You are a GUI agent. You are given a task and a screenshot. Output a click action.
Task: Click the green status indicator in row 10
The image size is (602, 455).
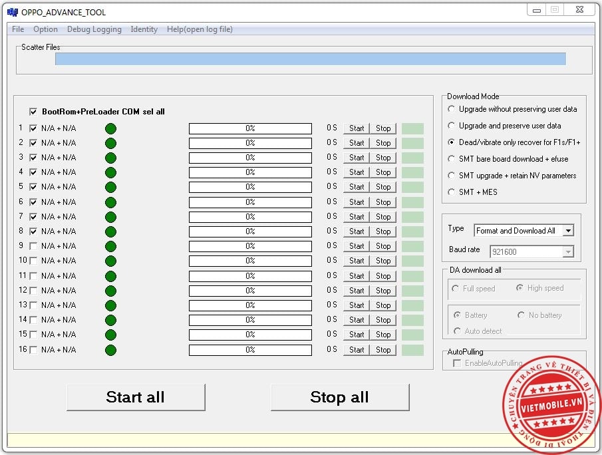[110, 261]
